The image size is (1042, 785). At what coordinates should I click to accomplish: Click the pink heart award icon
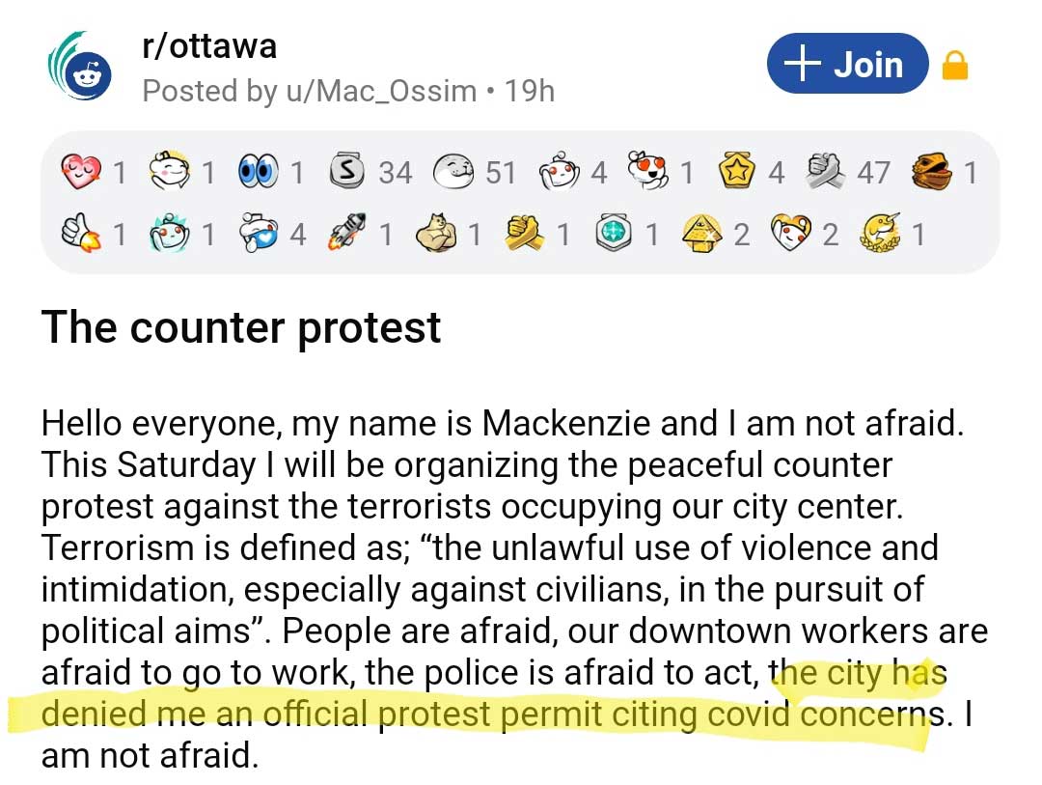click(81, 173)
